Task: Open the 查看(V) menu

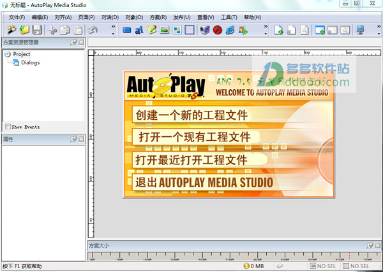Action: pyautogui.click(x=206, y=18)
